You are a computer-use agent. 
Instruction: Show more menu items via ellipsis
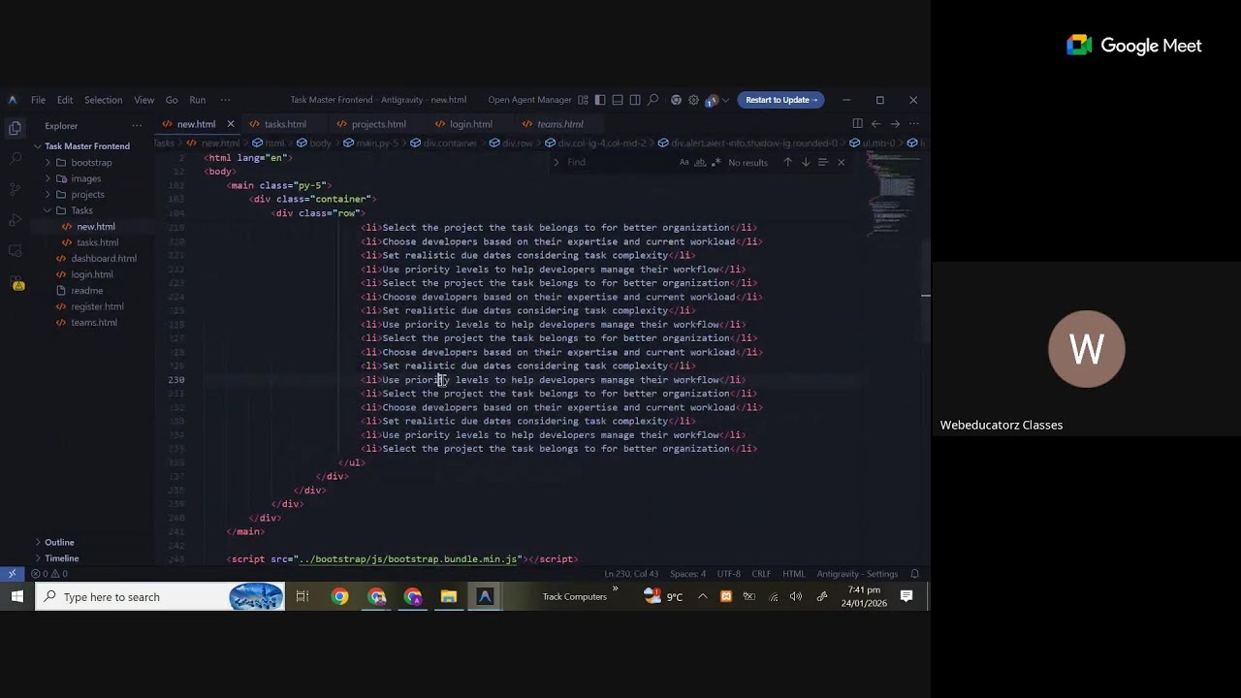[x=225, y=100]
